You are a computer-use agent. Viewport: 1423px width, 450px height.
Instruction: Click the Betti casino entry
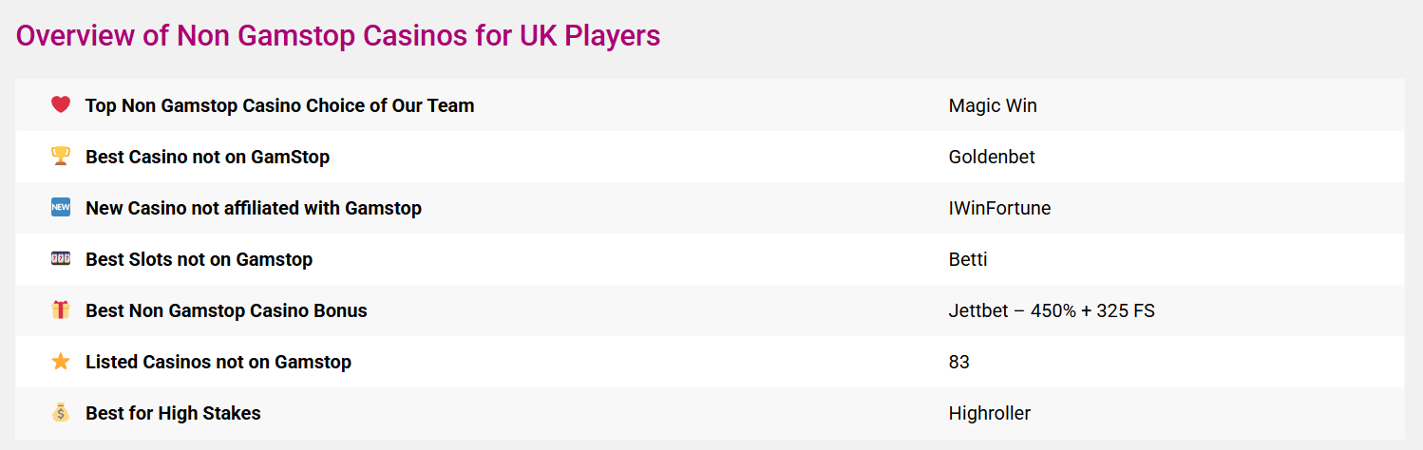968,259
